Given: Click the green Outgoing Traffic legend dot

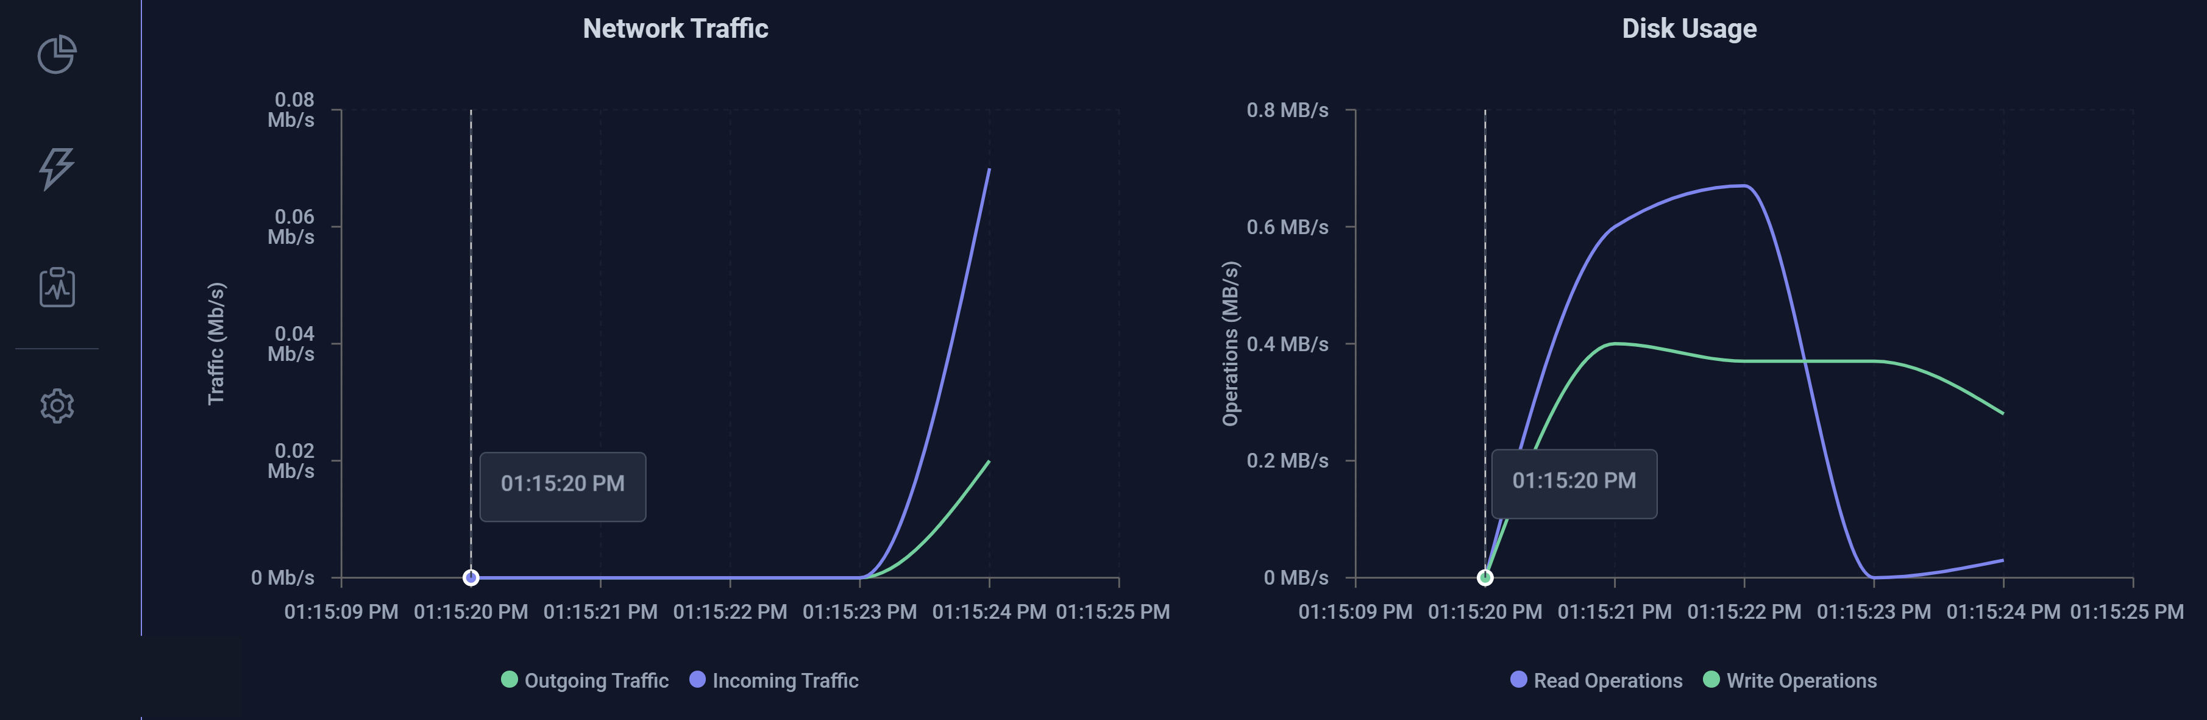Looking at the screenshot, I should 509,680.
